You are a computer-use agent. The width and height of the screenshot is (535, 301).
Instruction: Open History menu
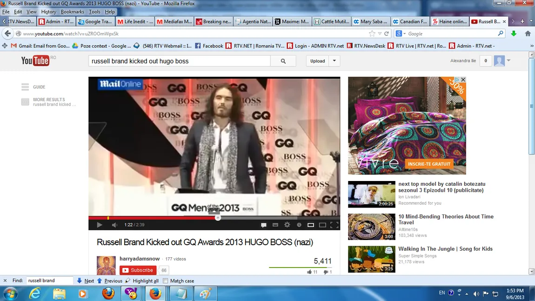point(48,12)
